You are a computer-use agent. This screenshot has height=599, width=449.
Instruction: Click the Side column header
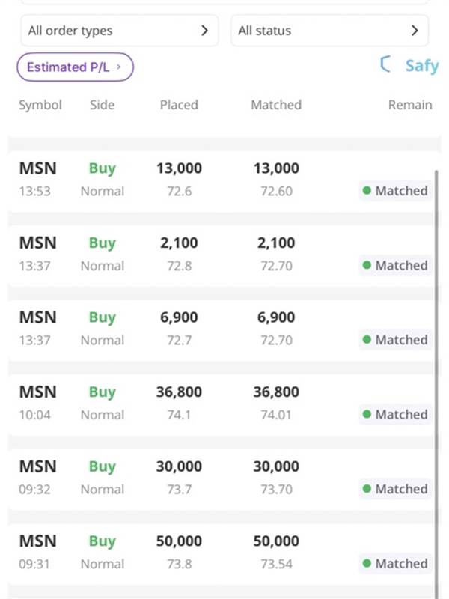pos(102,105)
